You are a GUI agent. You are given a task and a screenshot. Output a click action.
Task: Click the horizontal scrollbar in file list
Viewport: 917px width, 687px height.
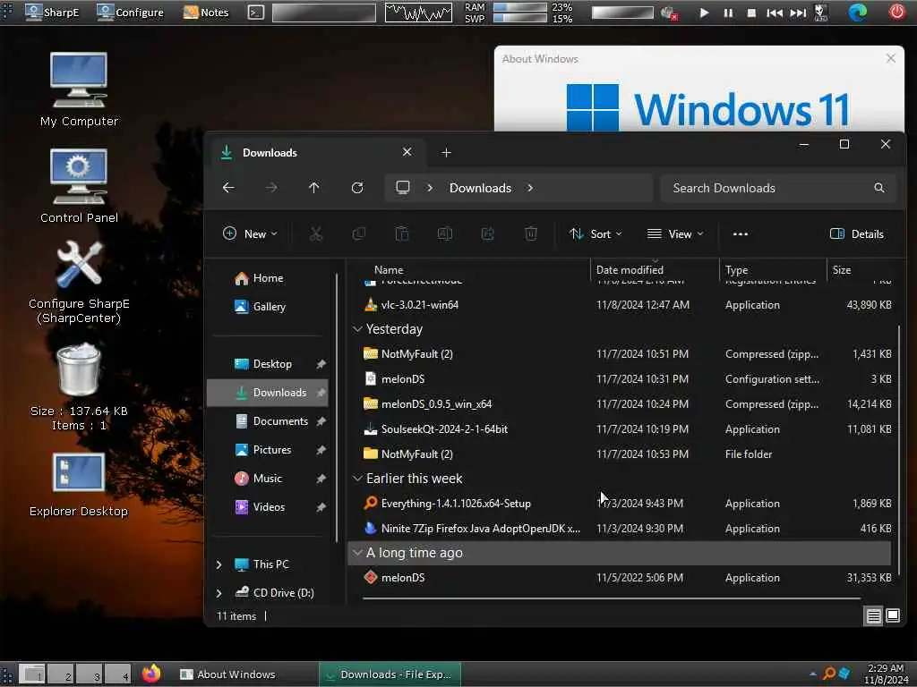coord(611,598)
